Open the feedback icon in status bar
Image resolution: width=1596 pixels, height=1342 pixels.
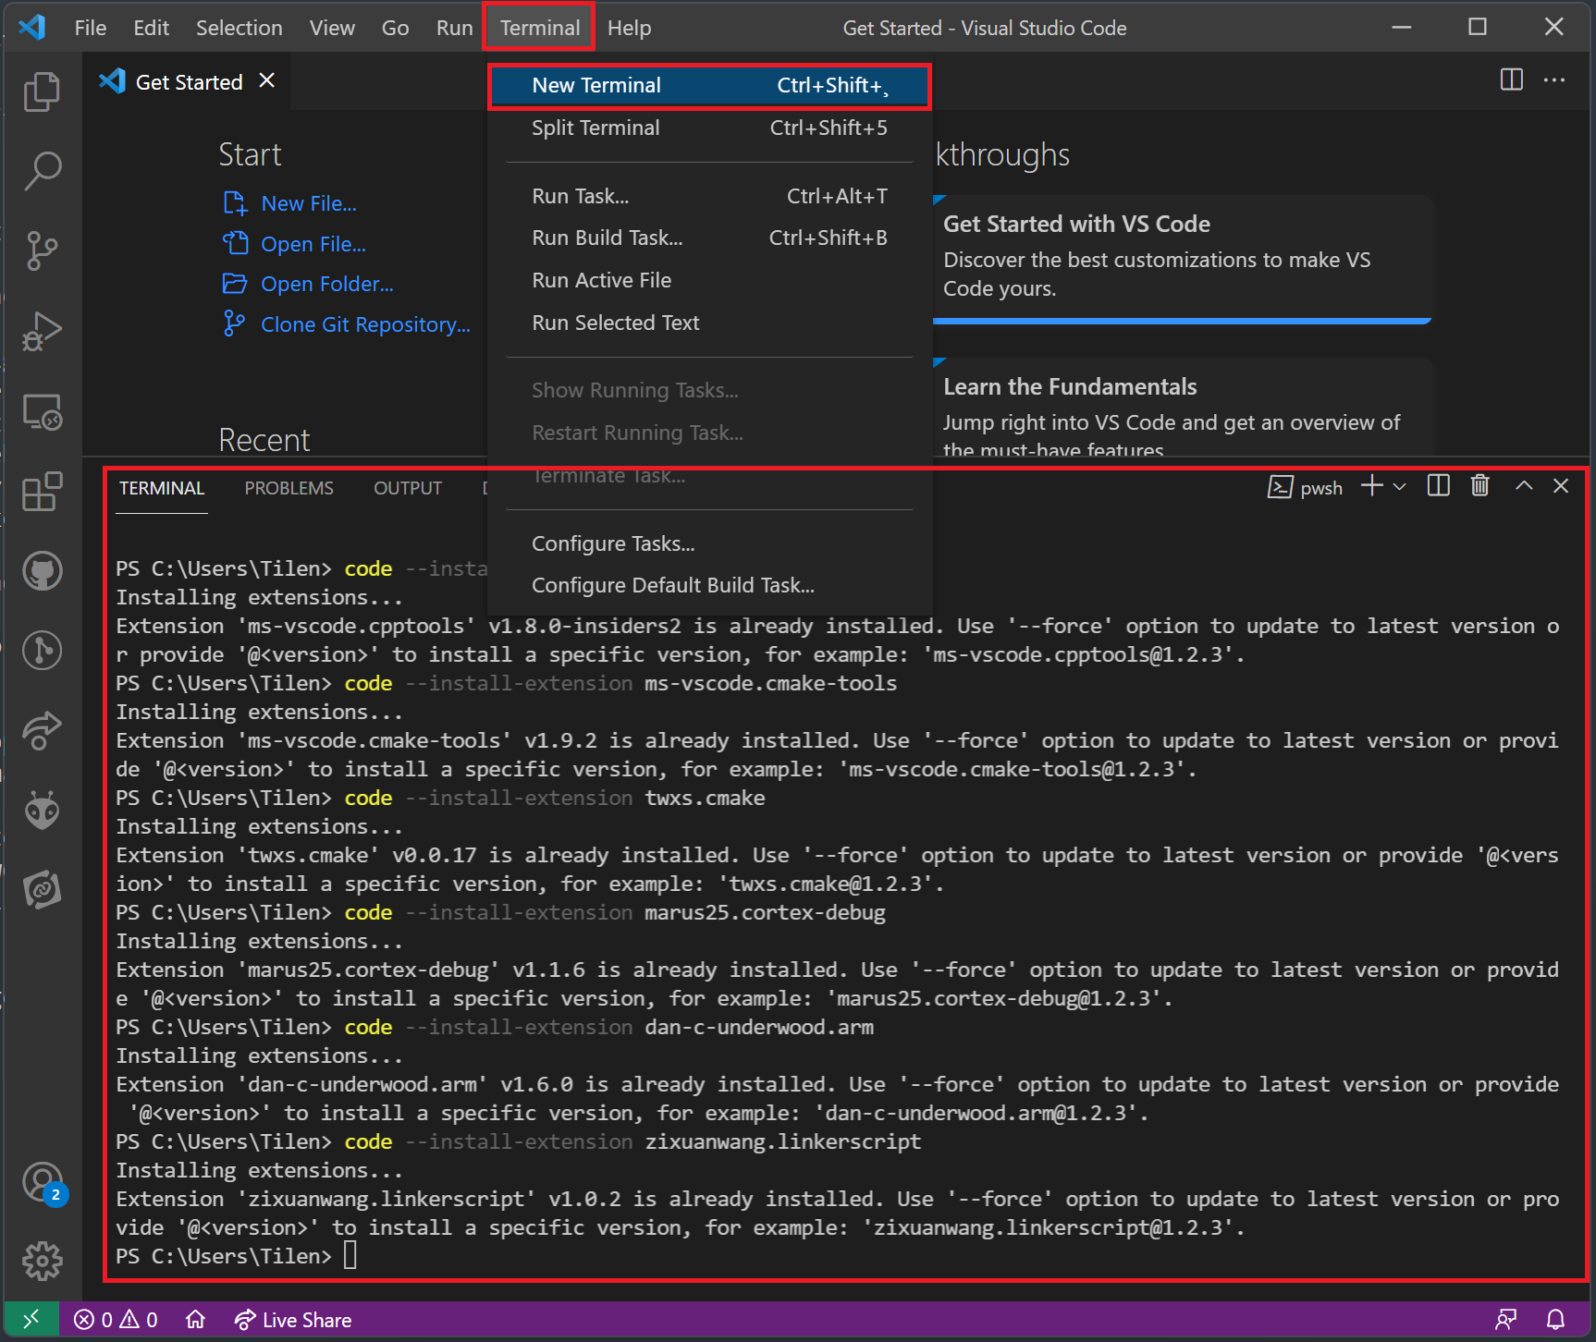tap(1506, 1320)
